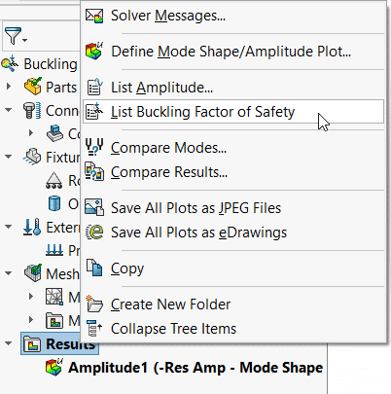The height and width of the screenshot is (394, 391).
Task: Click the Compare Modes icon
Action: coord(94,147)
